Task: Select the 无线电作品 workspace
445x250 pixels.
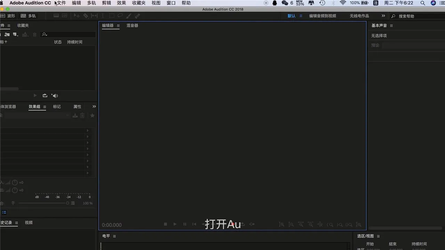Action: coord(359,16)
